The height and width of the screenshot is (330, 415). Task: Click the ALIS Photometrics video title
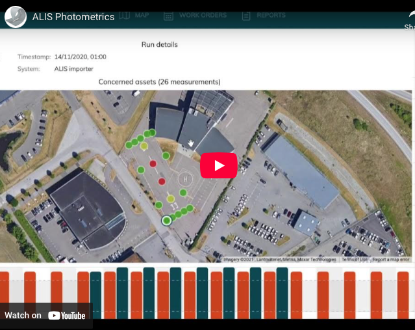[73, 17]
